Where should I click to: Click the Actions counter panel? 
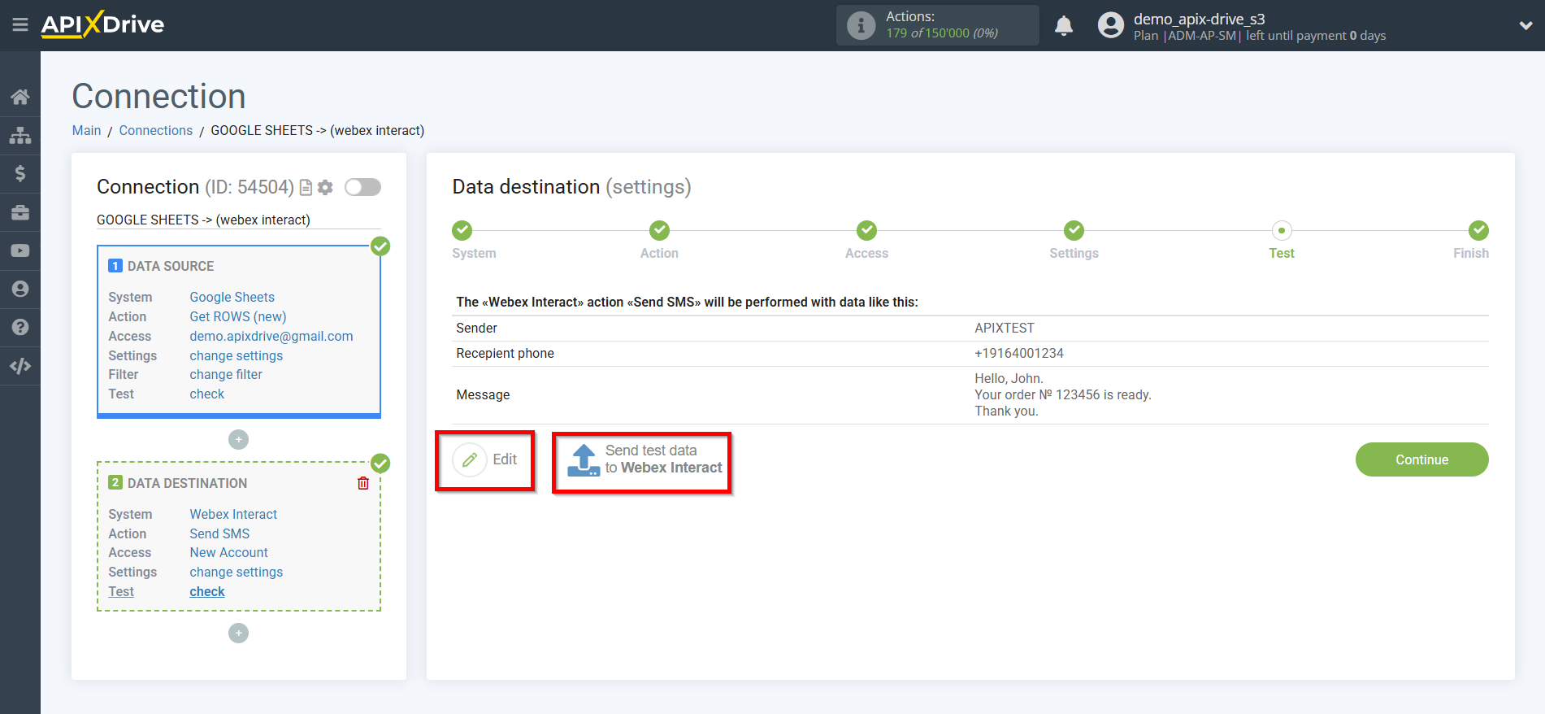(x=937, y=25)
